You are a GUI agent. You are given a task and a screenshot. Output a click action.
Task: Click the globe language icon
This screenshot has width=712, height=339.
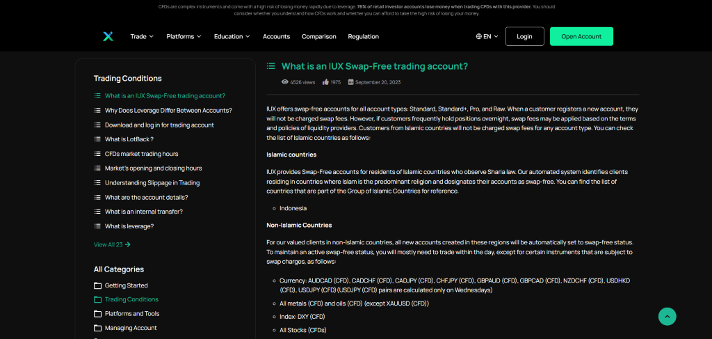(x=478, y=36)
